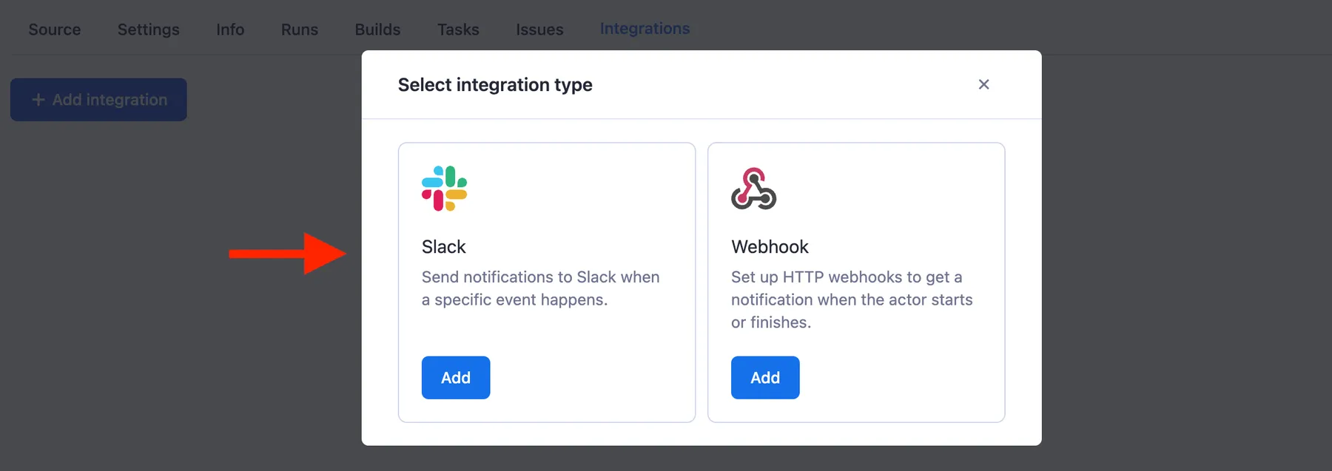Add the Slack integration
1332x471 pixels.
pos(456,378)
